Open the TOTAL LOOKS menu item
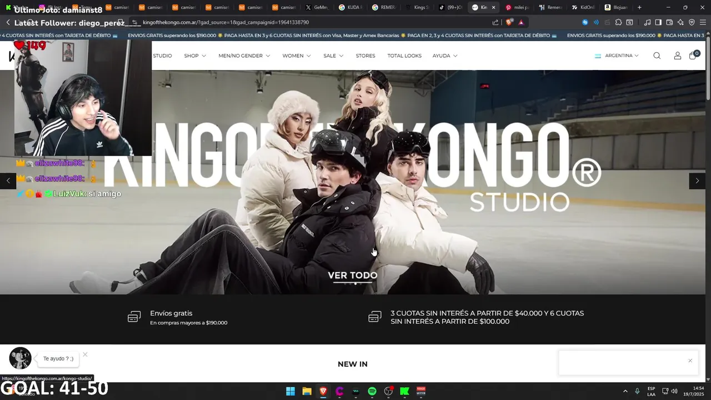 tap(404, 56)
